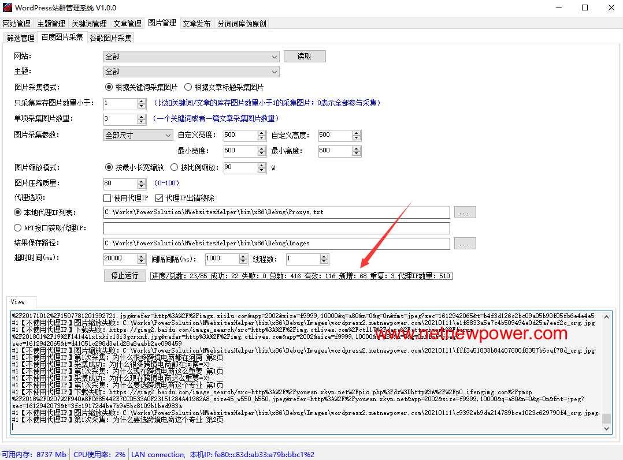Adjust the 间隔间隔 spinner arrows

pos(243,259)
